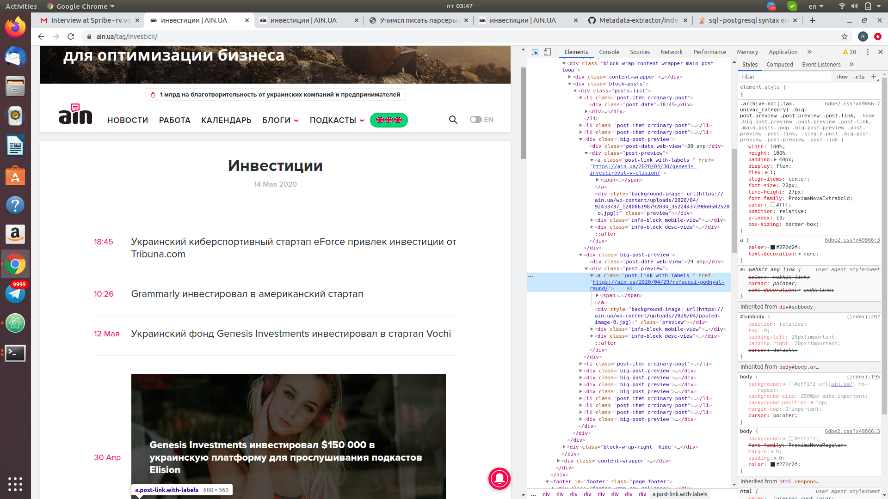Screen dimensions: 888x499
Task: Open a new Chrome tab
Action: click(x=813, y=20)
